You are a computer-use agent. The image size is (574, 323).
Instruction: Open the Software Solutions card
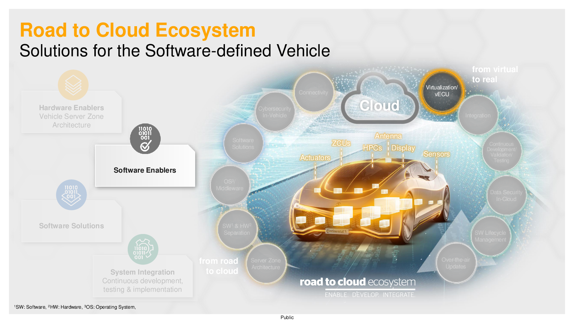[71, 221]
